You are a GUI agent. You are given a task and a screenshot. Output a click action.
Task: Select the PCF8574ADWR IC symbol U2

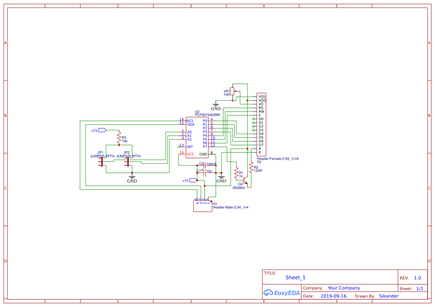pyautogui.click(x=196, y=137)
